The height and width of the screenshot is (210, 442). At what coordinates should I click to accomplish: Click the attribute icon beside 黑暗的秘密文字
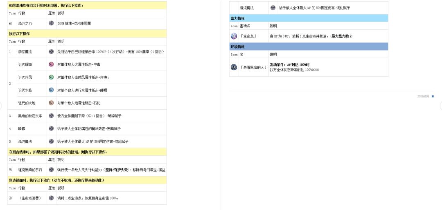point(51,116)
